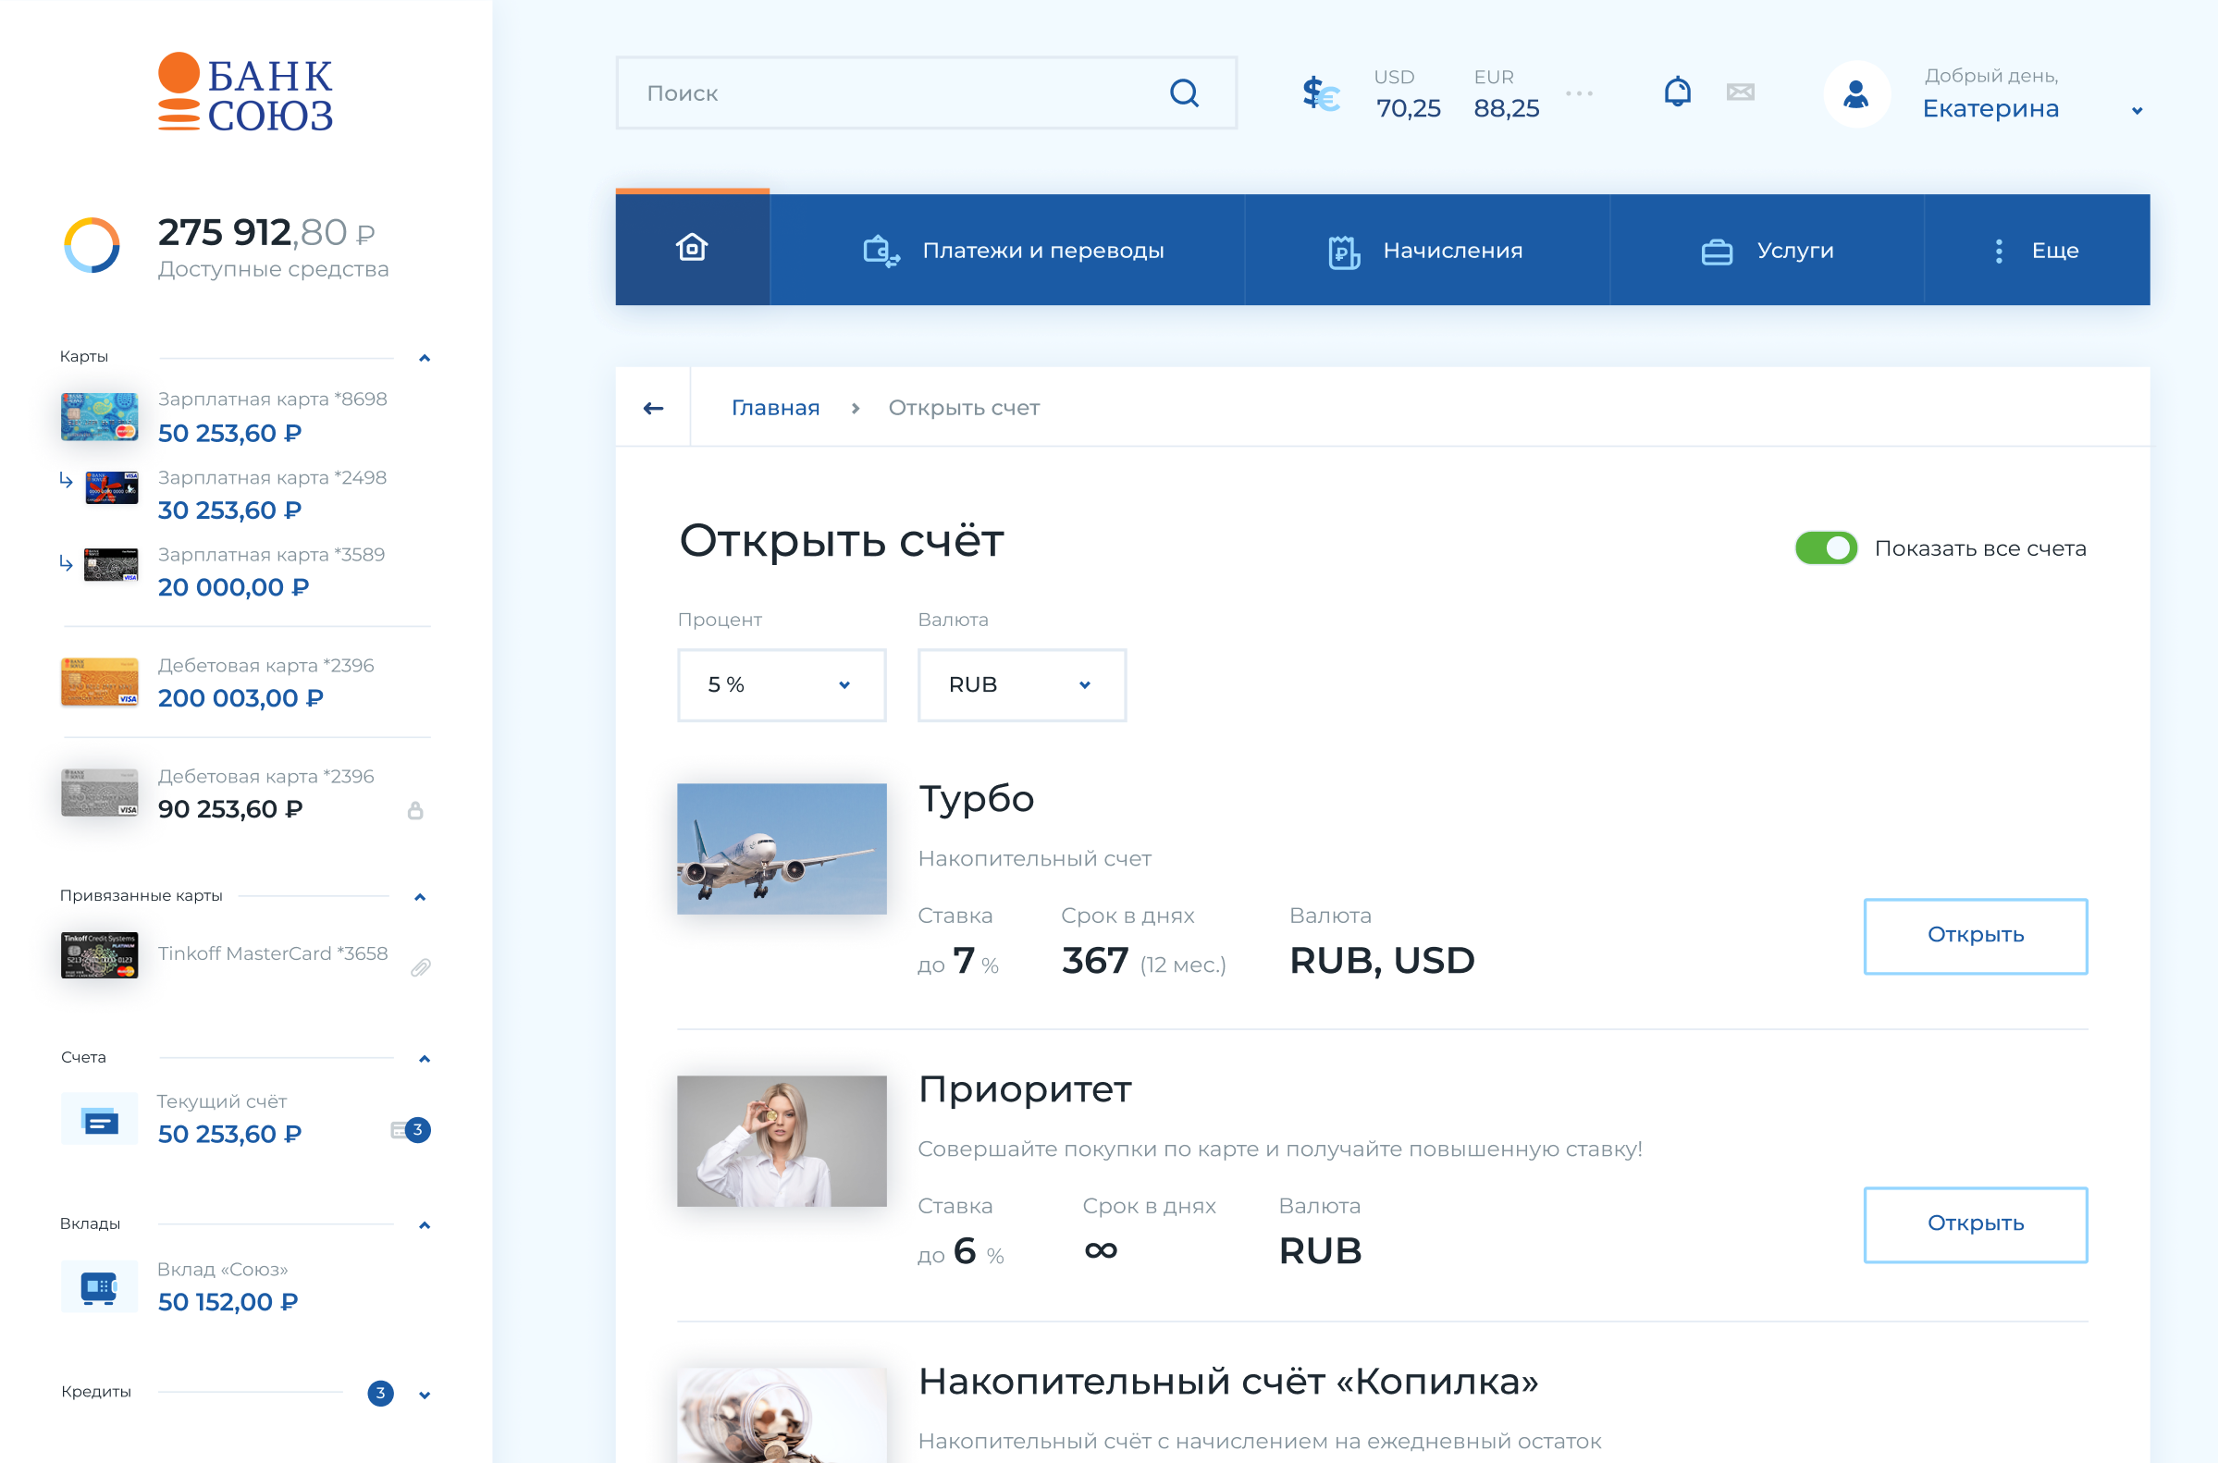Screen dimensions: 2218x1463
Task: Click the available funds ring chart
Action: [x=92, y=245]
